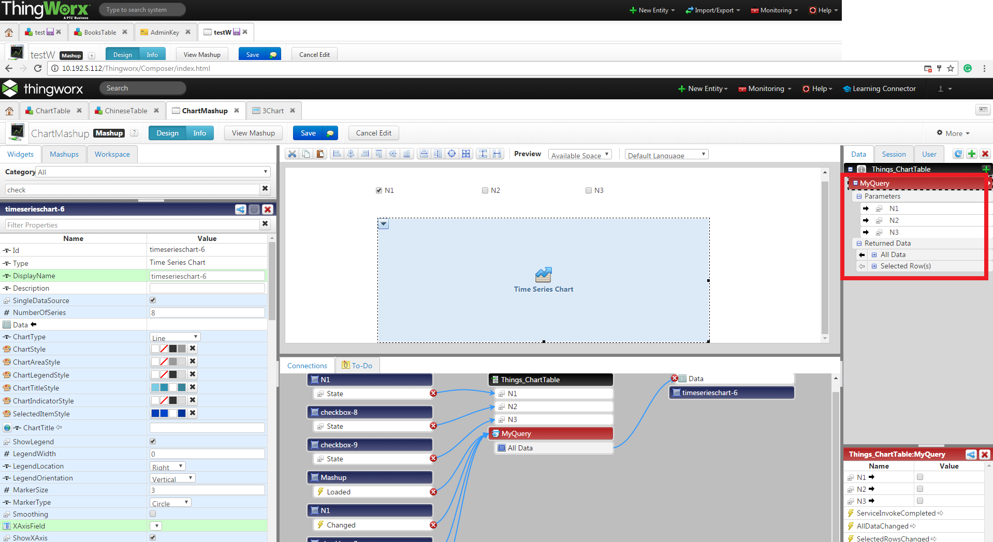Open the MarkerType Circle dropdown
This screenshot has height=542, width=993.
[x=171, y=502]
